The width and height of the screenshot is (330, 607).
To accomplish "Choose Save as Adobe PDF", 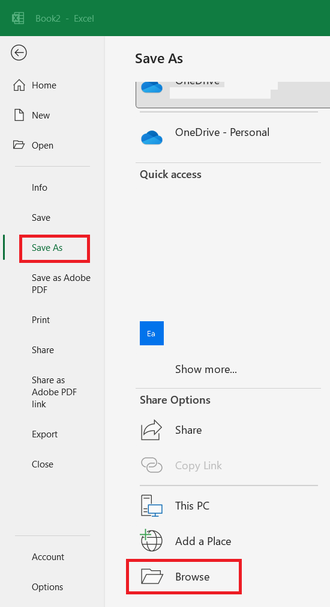I will click(x=61, y=284).
